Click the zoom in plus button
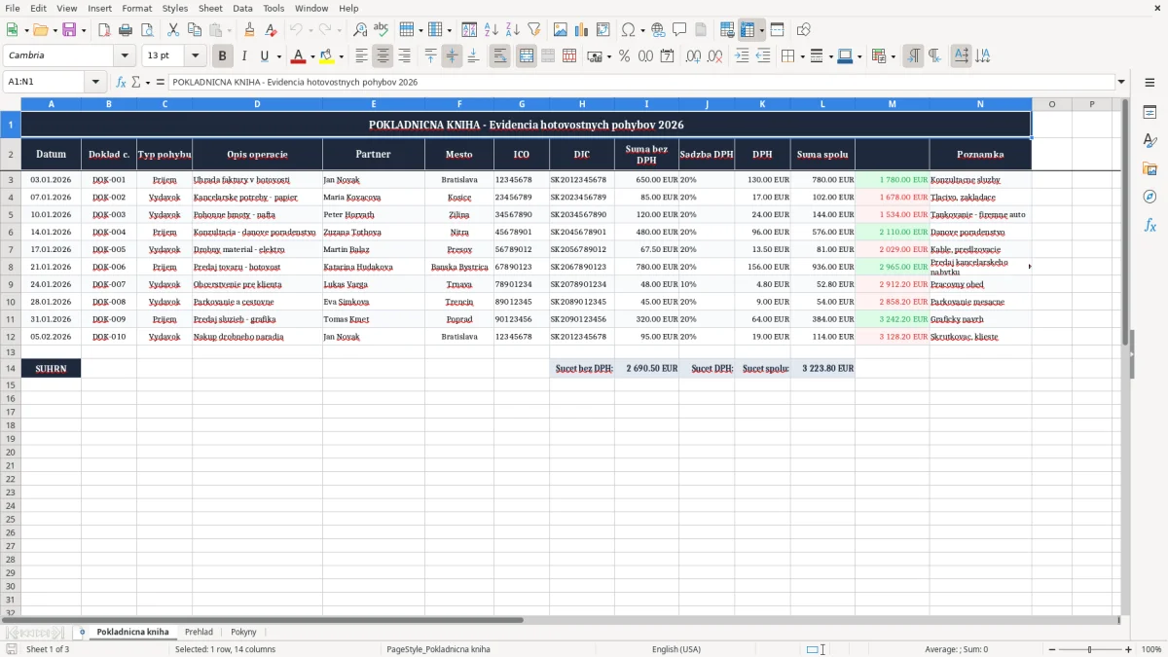 [x=1129, y=649]
